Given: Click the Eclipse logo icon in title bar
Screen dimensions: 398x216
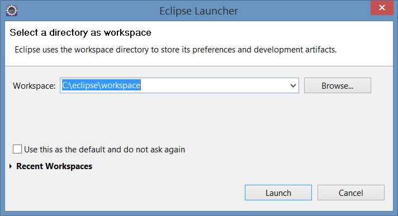Looking at the screenshot, I should [x=12, y=11].
